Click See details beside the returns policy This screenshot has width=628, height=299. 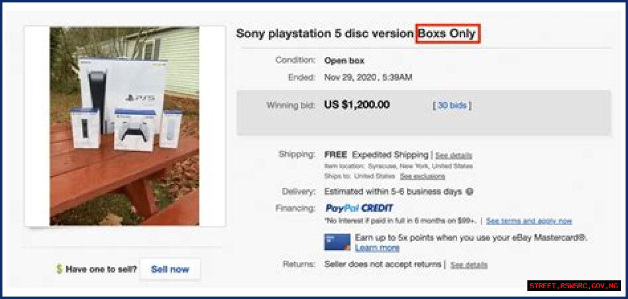pyautogui.click(x=469, y=265)
